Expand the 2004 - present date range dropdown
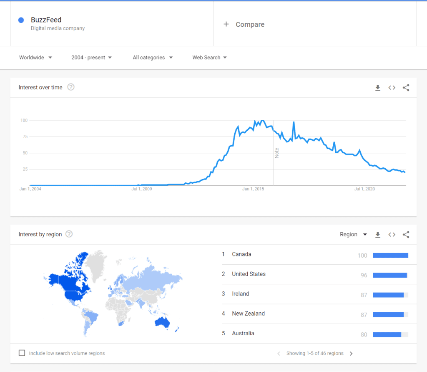The height and width of the screenshot is (372, 427). tap(91, 58)
